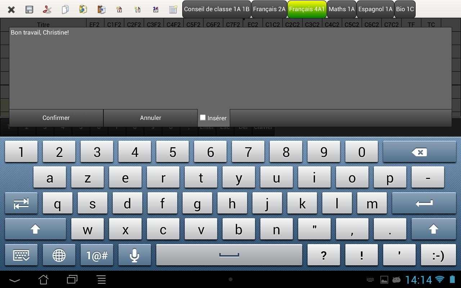Open the notes sheet icon
Viewport: 461px width, 288px height.
pos(173,9)
